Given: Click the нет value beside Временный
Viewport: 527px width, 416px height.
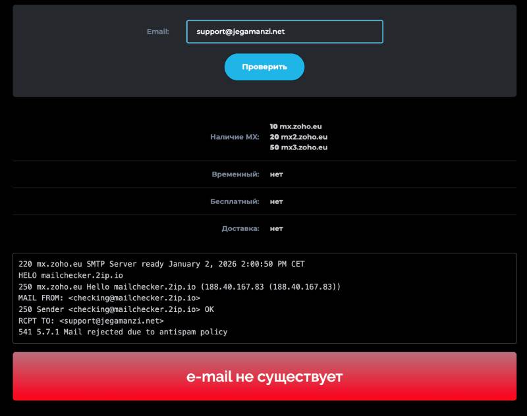Looking at the screenshot, I should [x=276, y=174].
